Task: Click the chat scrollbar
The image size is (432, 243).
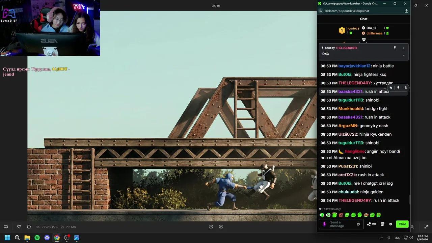Action: pos(410,199)
